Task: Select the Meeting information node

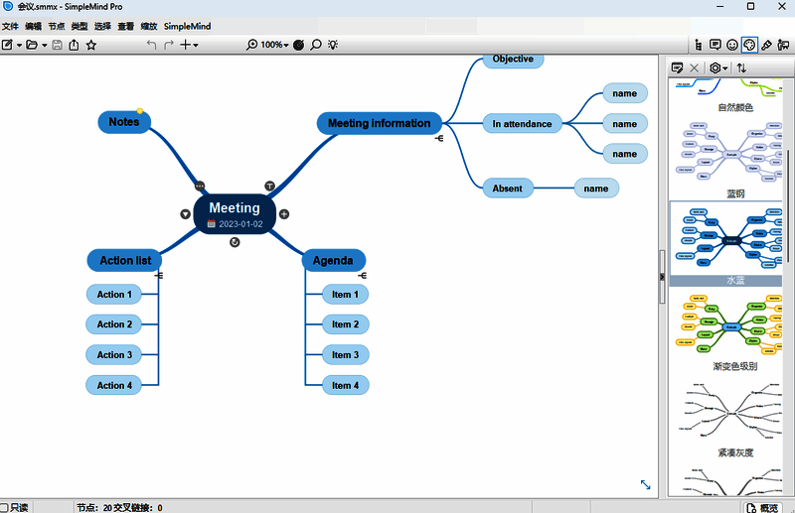Action: click(379, 123)
